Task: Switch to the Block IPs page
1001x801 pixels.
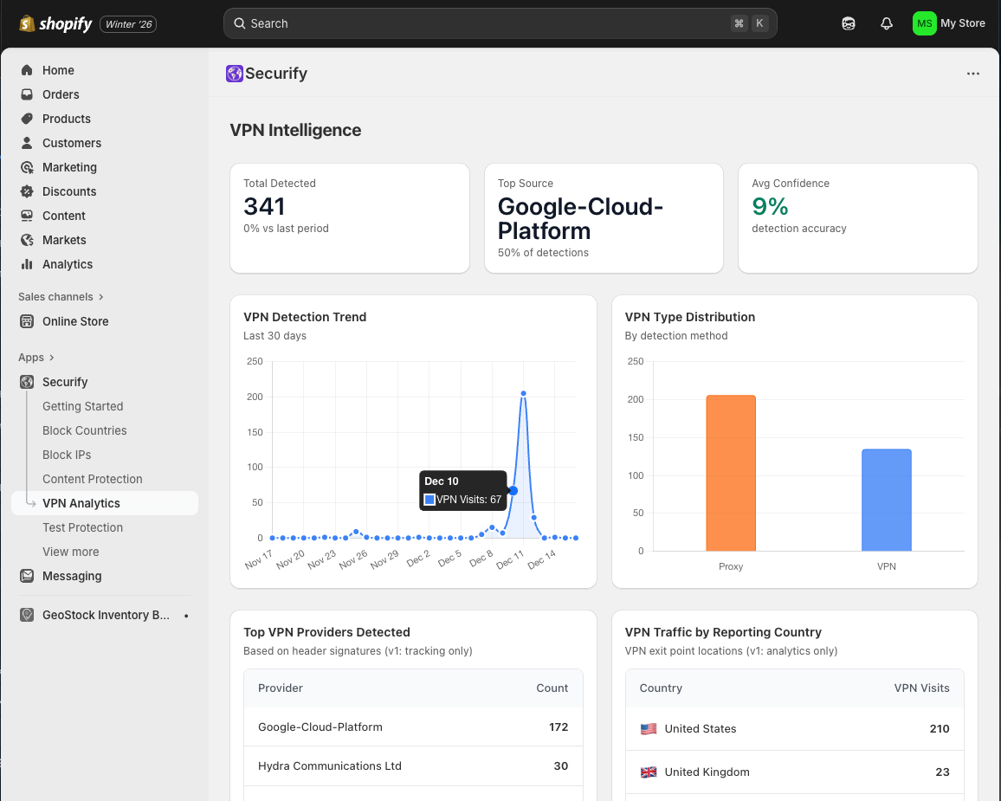Action: coord(67,455)
